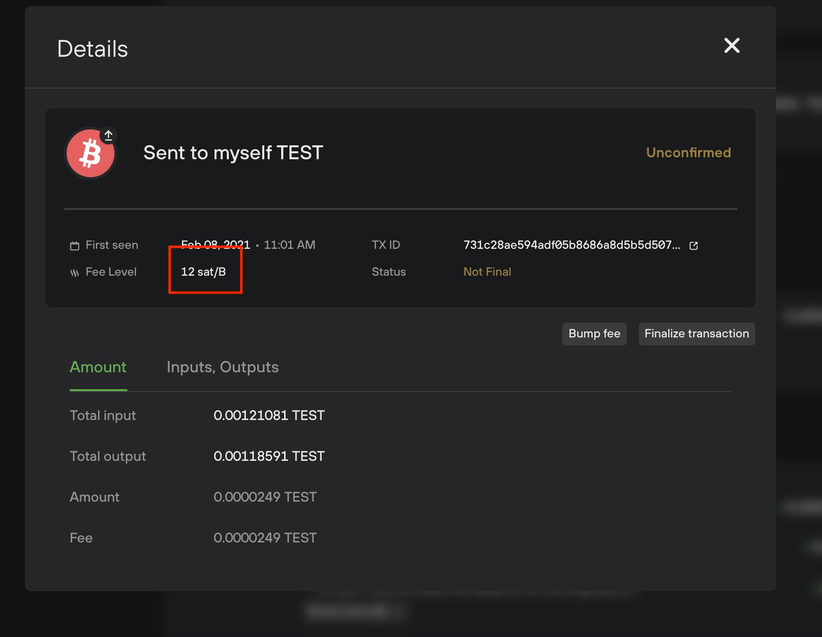The height and width of the screenshot is (637, 822).
Task: Click the outgoing arrow badge on transaction icon
Action: pyautogui.click(x=108, y=134)
